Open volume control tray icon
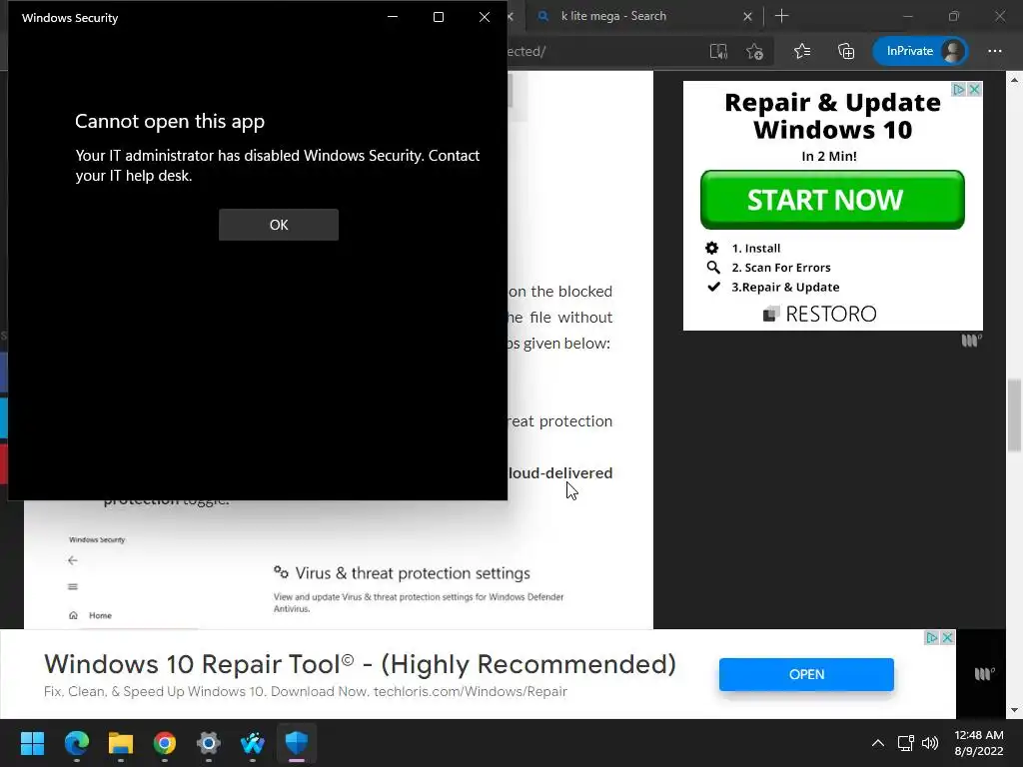The image size is (1023, 767). pyautogui.click(x=930, y=743)
